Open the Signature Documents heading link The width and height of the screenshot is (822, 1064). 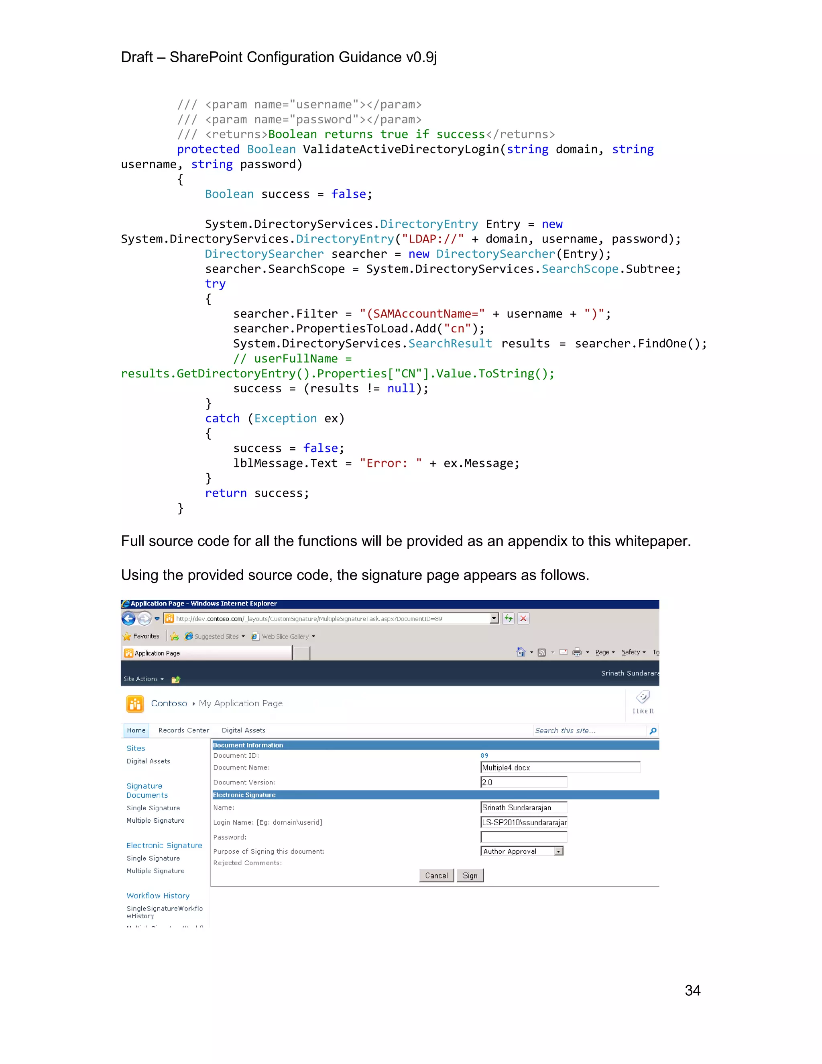[147, 790]
